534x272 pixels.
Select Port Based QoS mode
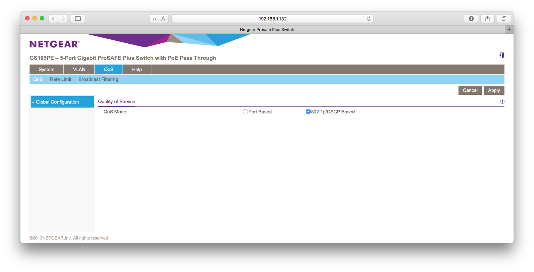pyautogui.click(x=245, y=112)
